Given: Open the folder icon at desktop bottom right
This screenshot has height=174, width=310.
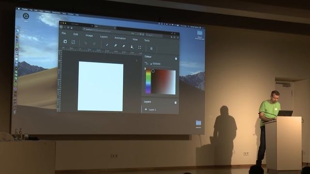Looking at the screenshot, I should coord(199,123).
